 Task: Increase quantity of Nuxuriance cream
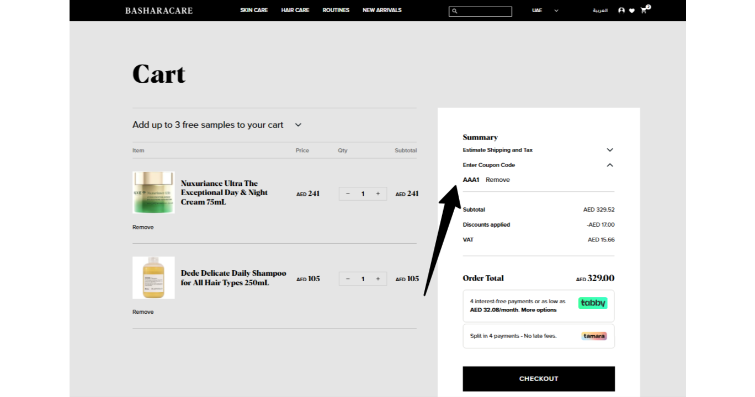click(378, 194)
